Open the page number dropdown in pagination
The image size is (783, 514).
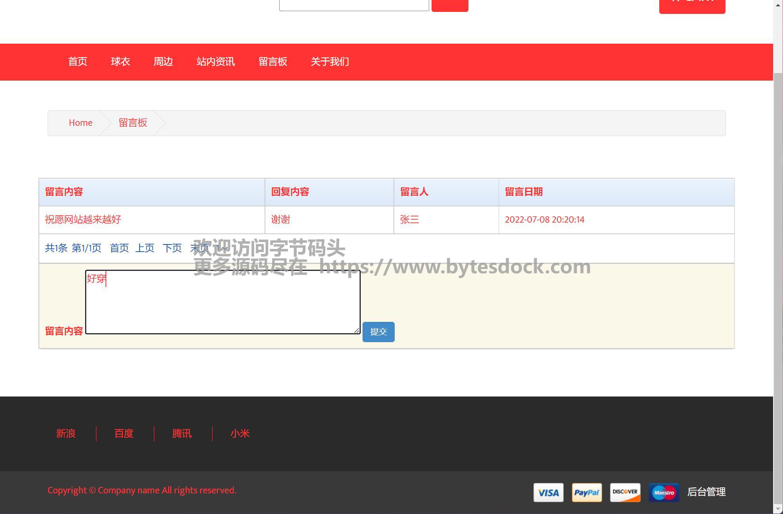[x=222, y=248]
